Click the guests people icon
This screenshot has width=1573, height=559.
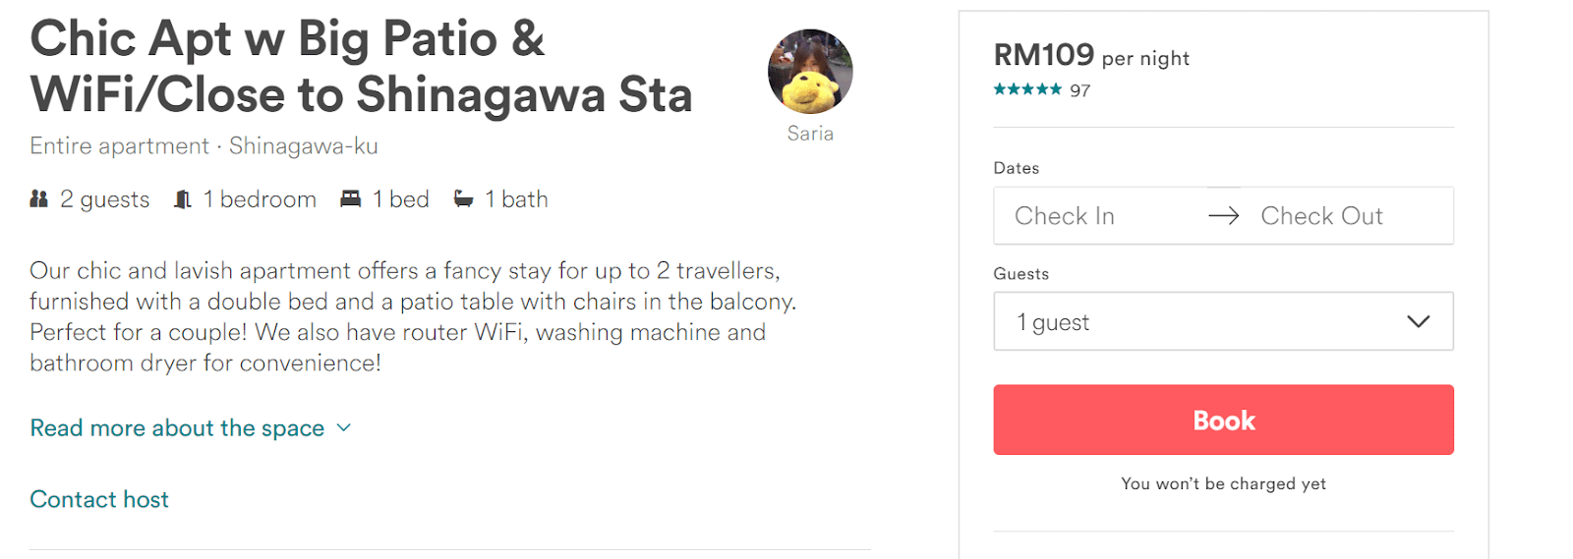38,199
